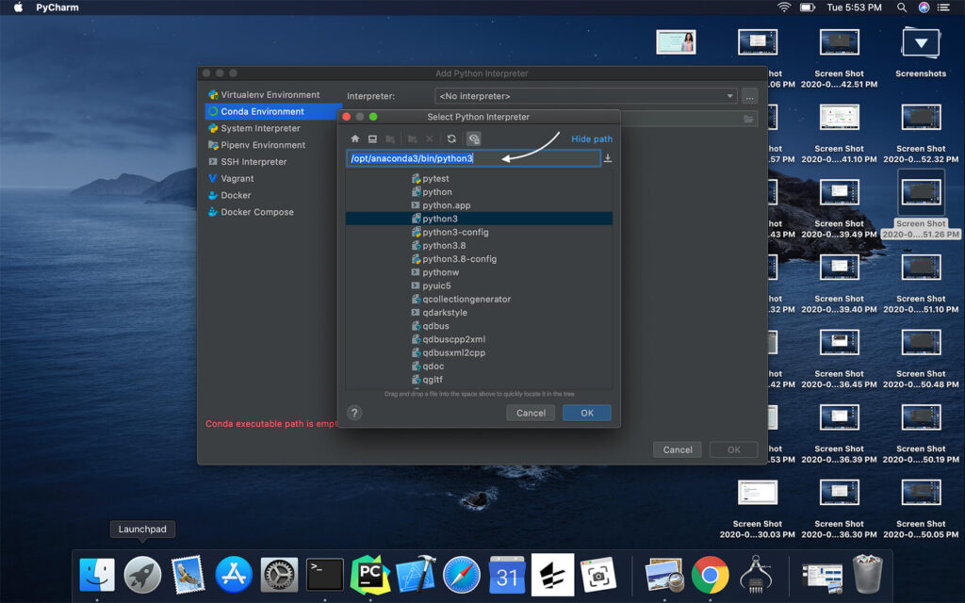Open Siri from the menu bar
Viewport: 965px width, 603px height.
[x=924, y=8]
